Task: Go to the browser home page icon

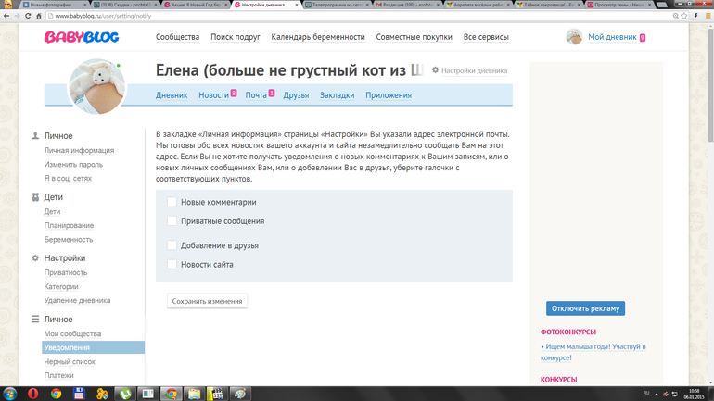Action: 39,16
